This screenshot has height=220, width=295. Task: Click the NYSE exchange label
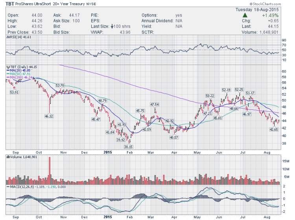click(x=91, y=4)
